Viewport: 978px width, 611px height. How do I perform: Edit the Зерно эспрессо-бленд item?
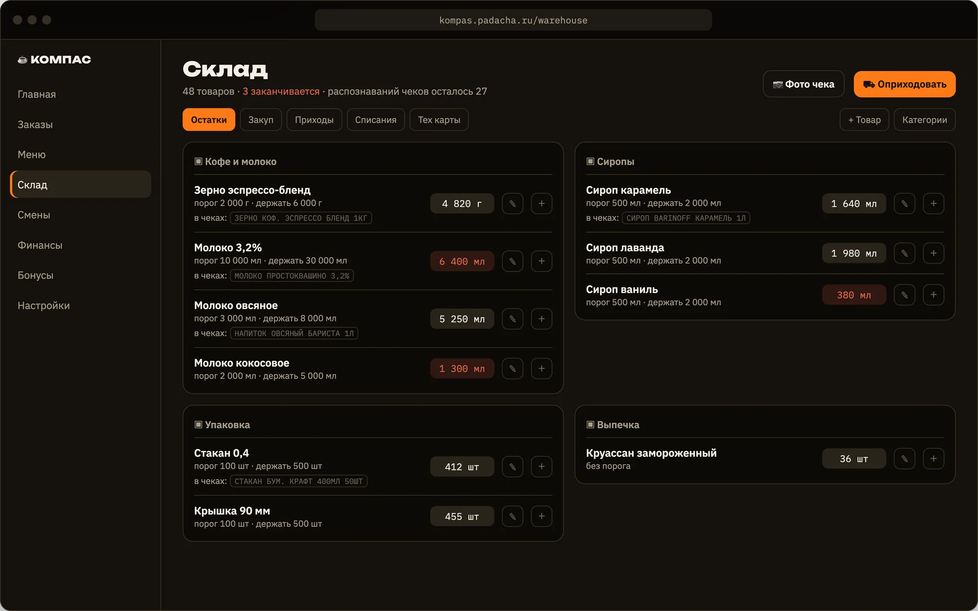(512, 204)
